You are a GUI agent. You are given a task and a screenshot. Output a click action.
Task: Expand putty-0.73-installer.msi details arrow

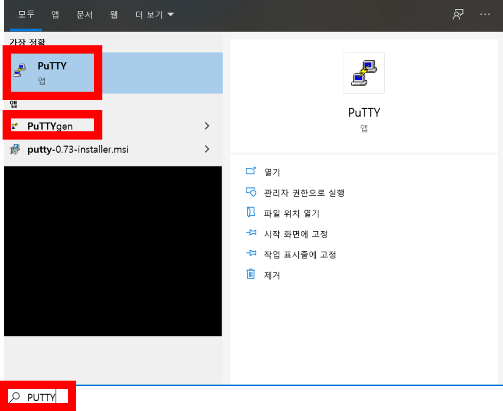point(207,149)
